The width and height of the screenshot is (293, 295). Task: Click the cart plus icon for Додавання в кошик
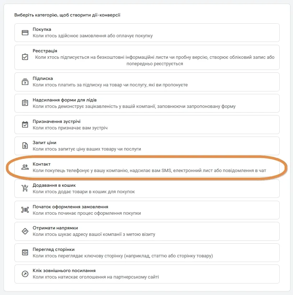point(25,188)
